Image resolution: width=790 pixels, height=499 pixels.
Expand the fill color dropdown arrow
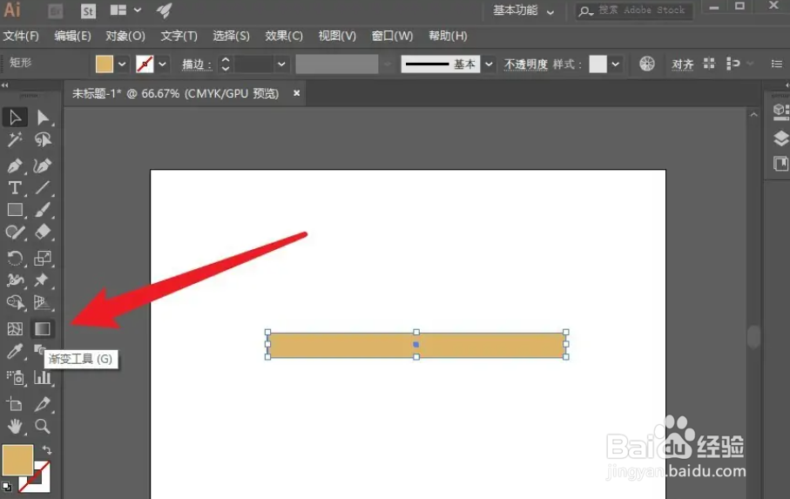click(x=122, y=64)
